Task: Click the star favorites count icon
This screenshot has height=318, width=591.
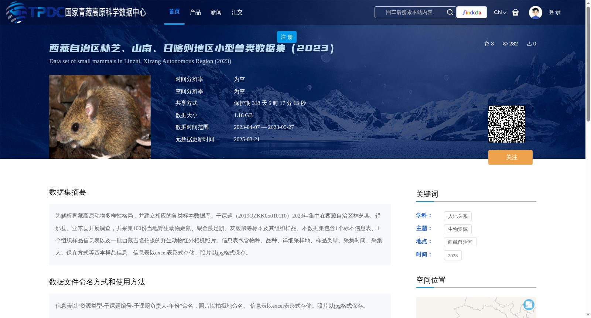Action: tap(487, 44)
